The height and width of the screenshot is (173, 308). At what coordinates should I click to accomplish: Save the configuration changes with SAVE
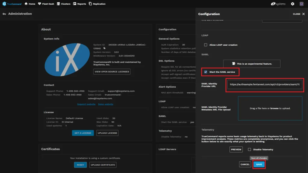click(259, 164)
